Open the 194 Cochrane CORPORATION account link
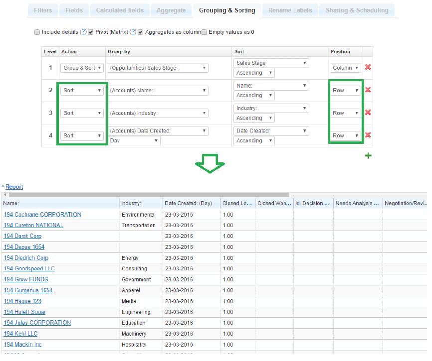Viewport: 432px width, 361px height. click(42, 215)
